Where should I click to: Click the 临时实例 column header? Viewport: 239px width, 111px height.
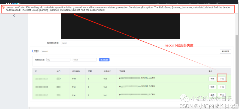pyautogui.click(x=77, y=71)
